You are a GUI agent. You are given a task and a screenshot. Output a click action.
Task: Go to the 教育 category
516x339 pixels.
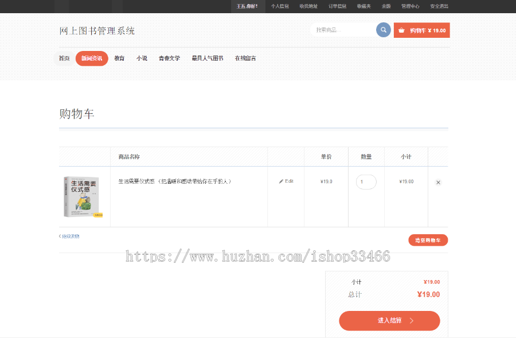[x=119, y=58]
